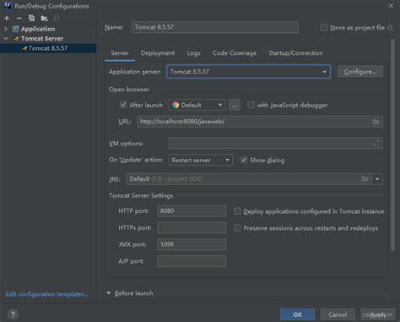The width and height of the screenshot is (400, 322).
Task: Click the folder icon in the JRE field
Action: pos(365,179)
